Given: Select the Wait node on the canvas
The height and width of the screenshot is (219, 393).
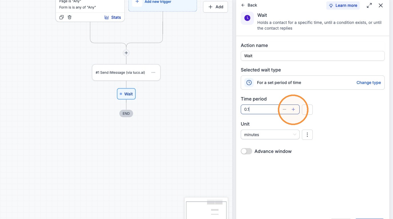Looking at the screenshot, I should [126, 94].
